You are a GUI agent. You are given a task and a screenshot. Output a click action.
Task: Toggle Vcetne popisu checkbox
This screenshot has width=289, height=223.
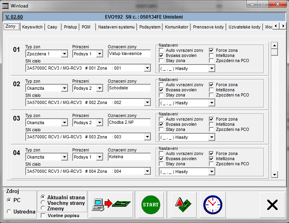(43, 215)
